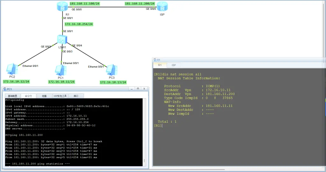Viewport: 326px width, 172px height.
Task: Select the PC2 computer icon
Action: [x=12, y=69]
